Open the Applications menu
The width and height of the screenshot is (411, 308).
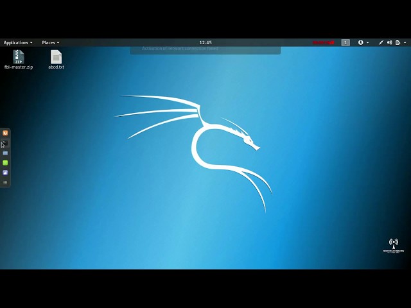pyautogui.click(x=18, y=43)
